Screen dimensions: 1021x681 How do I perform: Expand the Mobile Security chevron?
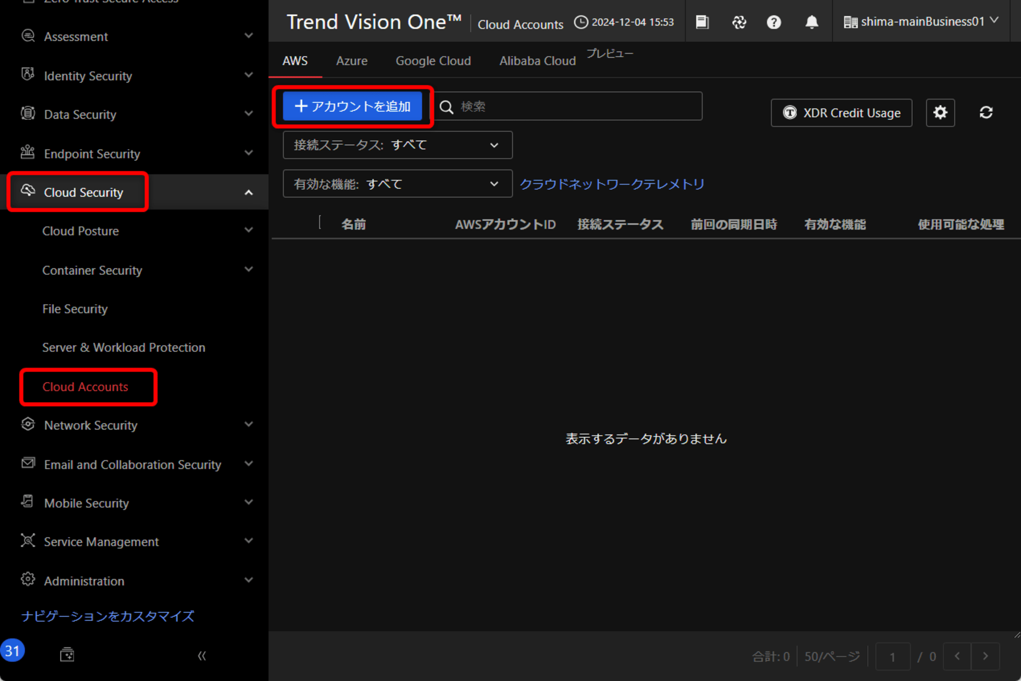tap(249, 502)
